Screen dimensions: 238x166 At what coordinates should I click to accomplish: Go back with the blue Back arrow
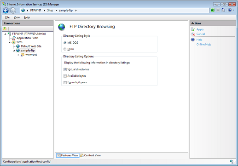6,11
